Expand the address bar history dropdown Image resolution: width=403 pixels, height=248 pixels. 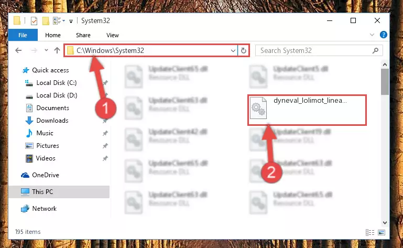pos(233,51)
